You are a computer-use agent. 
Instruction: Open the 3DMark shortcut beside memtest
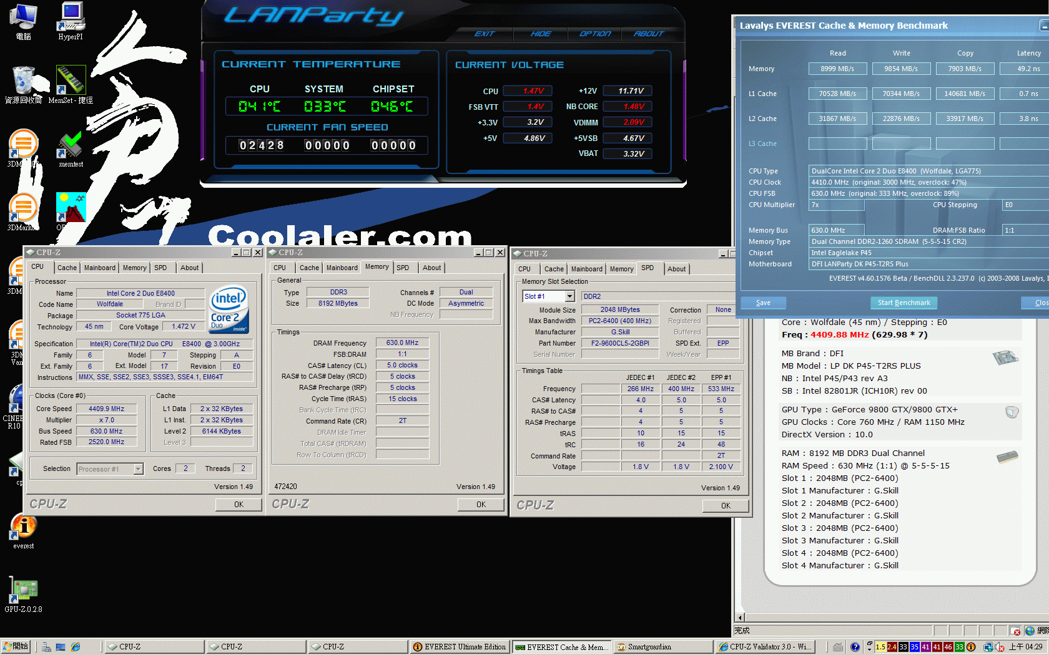click(23, 148)
